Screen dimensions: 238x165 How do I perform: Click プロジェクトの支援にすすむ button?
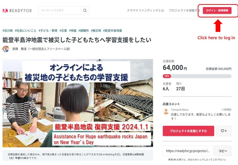click(189, 131)
